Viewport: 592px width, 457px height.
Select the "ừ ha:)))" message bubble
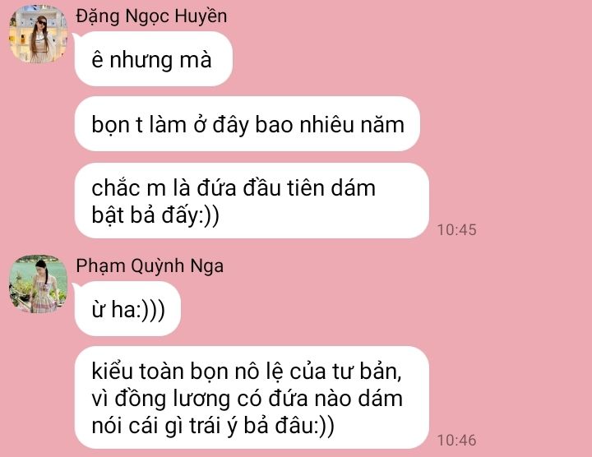click(127, 309)
